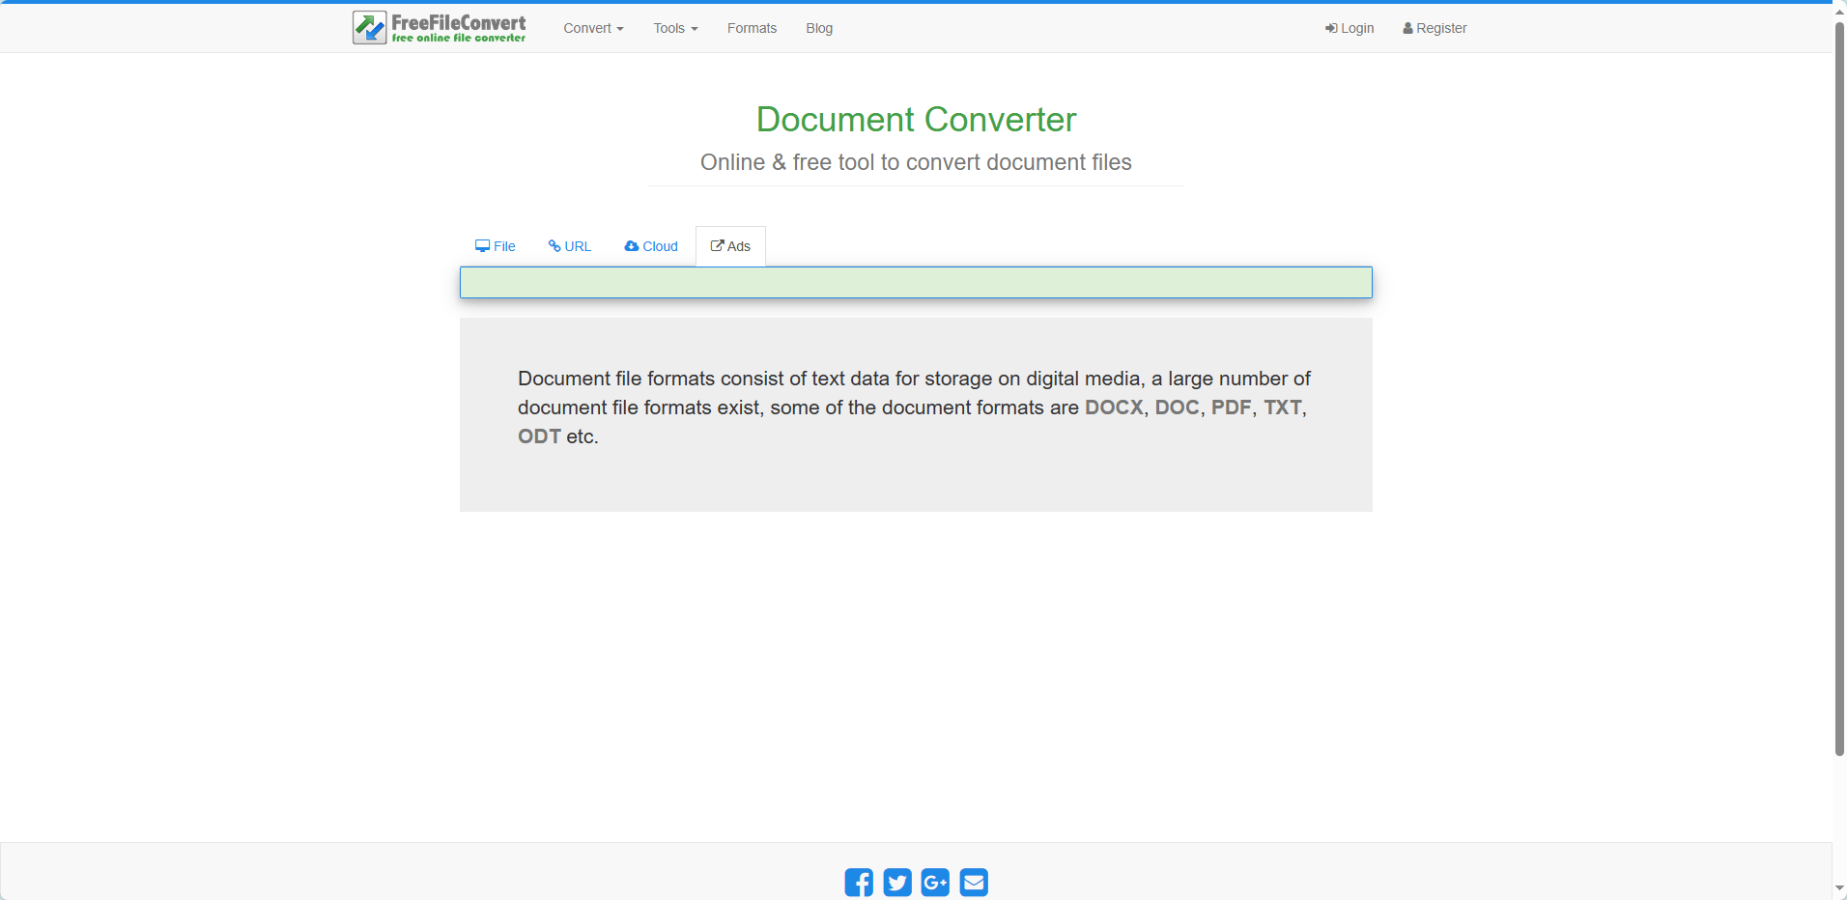Select the Ads tab

(730, 246)
